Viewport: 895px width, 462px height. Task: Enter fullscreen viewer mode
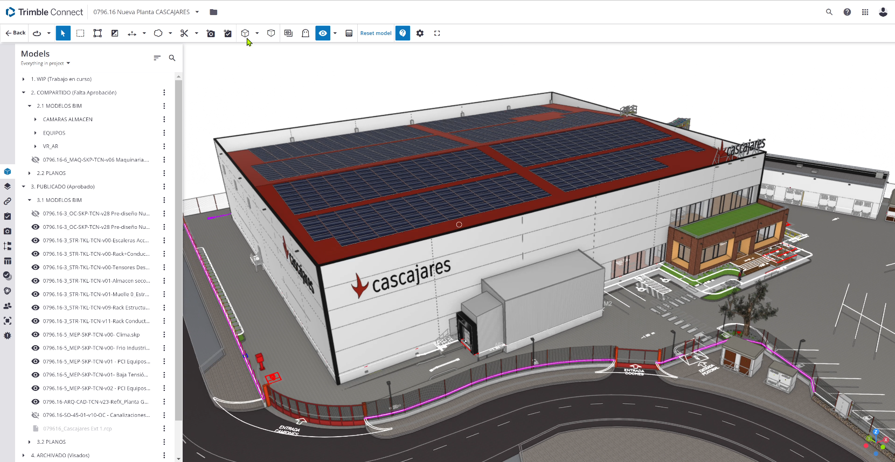tap(437, 33)
